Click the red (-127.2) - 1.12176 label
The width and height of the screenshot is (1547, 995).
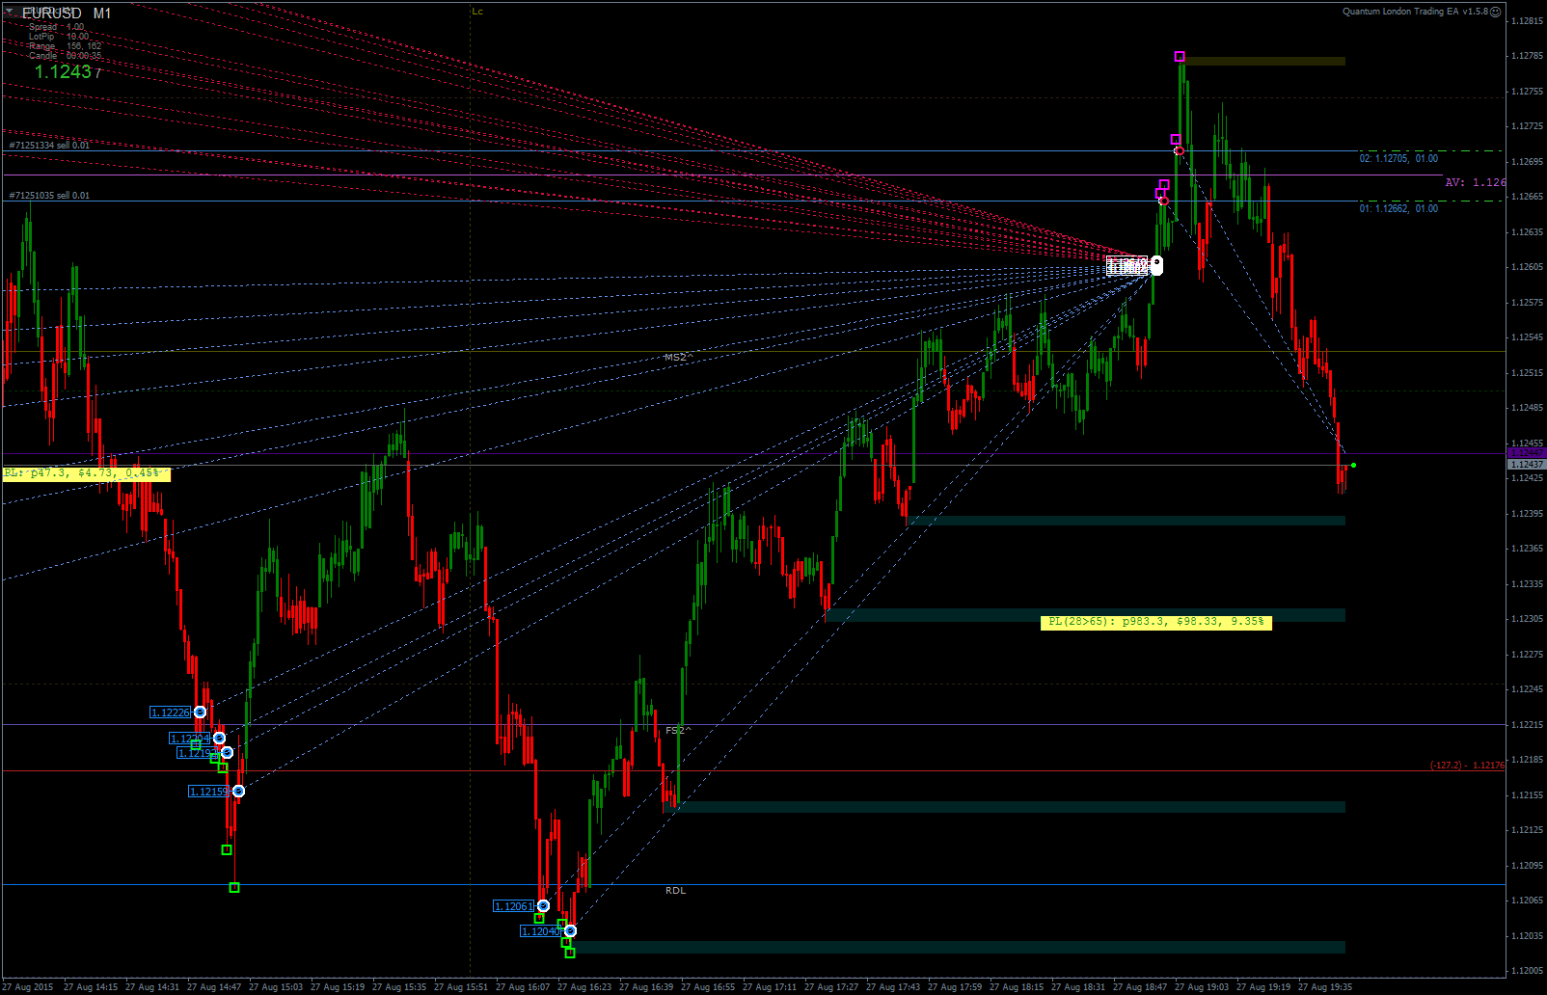[x=1467, y=766]
